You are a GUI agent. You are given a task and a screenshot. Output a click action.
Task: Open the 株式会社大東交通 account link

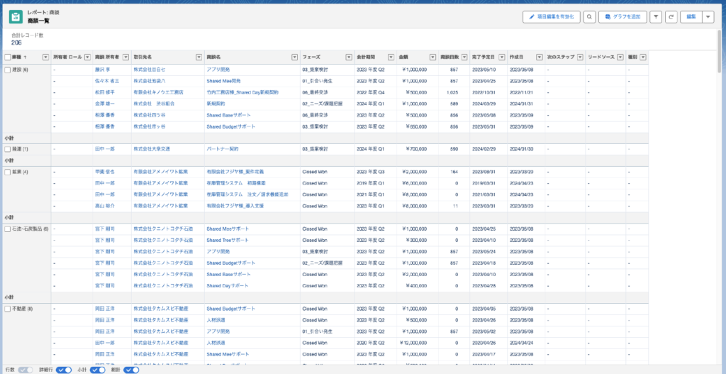151,149
